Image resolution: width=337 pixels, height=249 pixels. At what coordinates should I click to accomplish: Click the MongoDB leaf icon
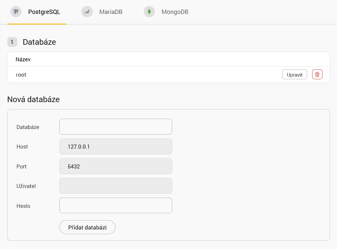149,11
